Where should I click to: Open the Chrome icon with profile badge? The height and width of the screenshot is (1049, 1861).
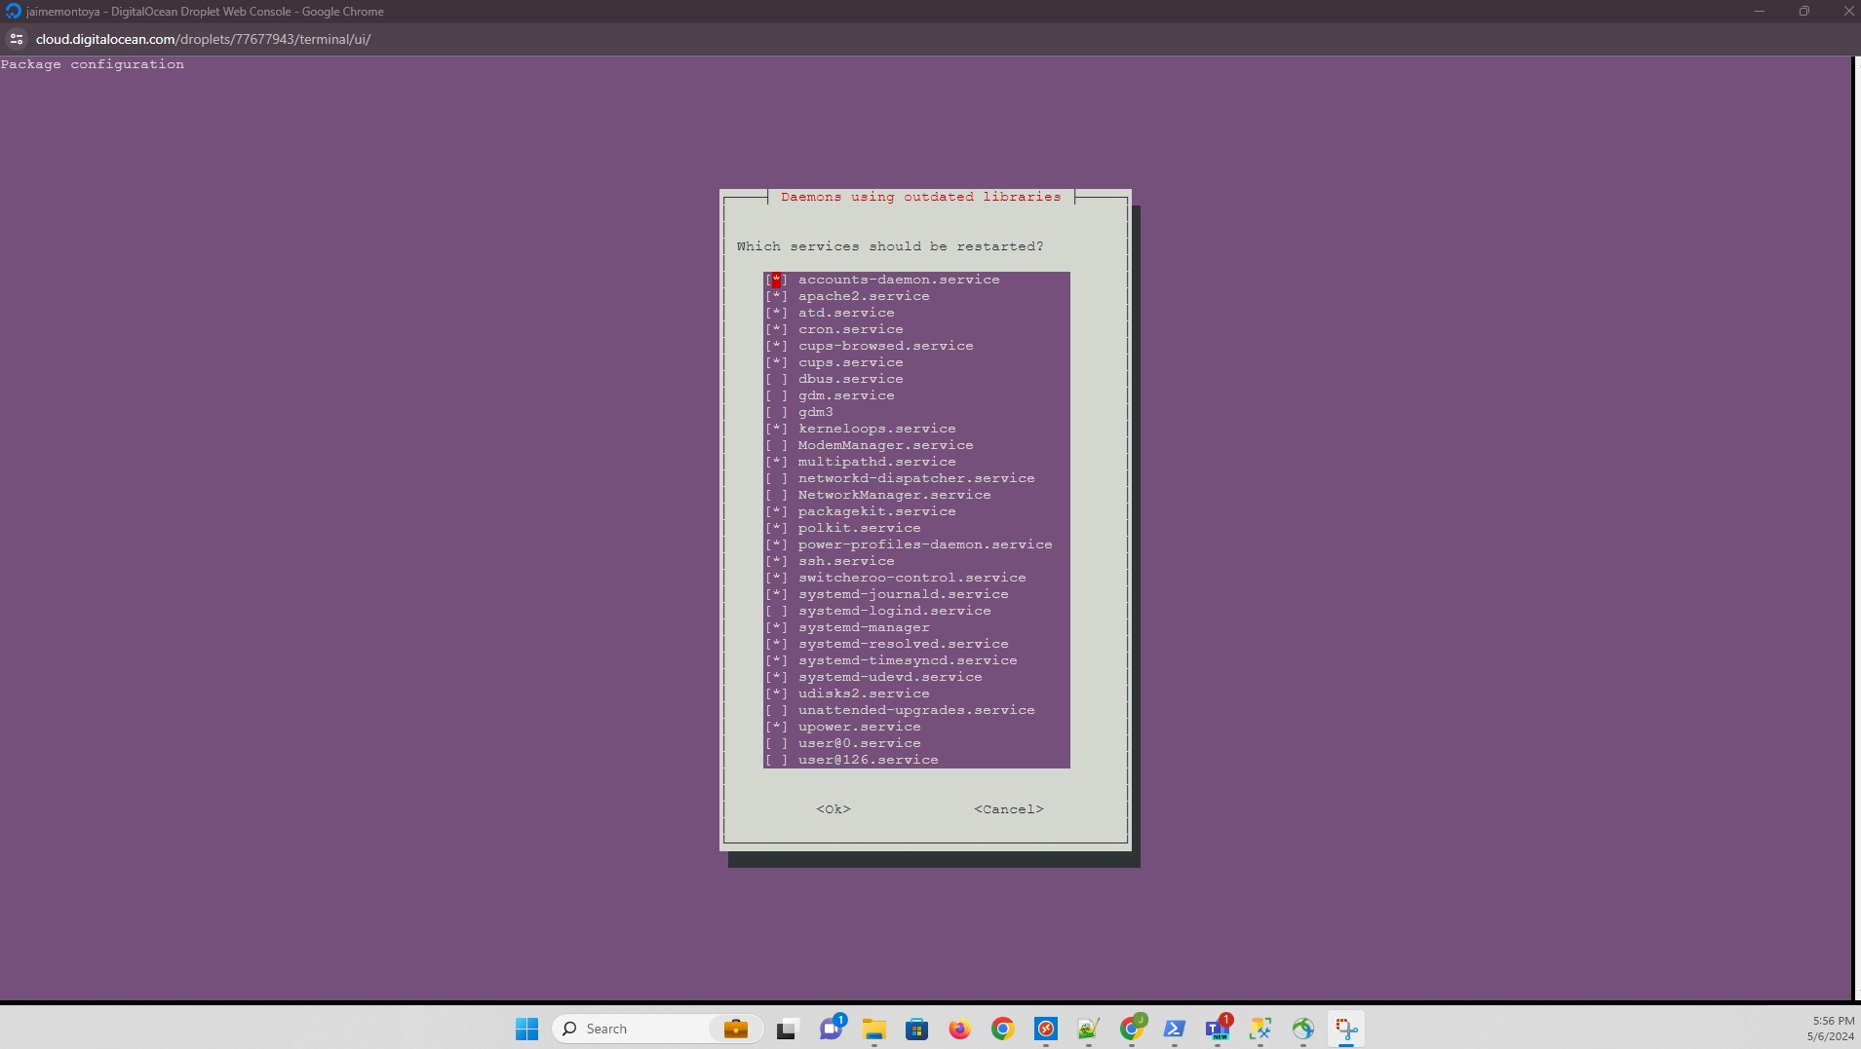click(1132, 1029)
